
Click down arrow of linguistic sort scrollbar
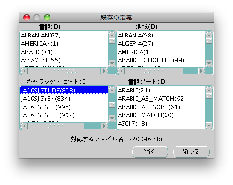coord(209,126)
